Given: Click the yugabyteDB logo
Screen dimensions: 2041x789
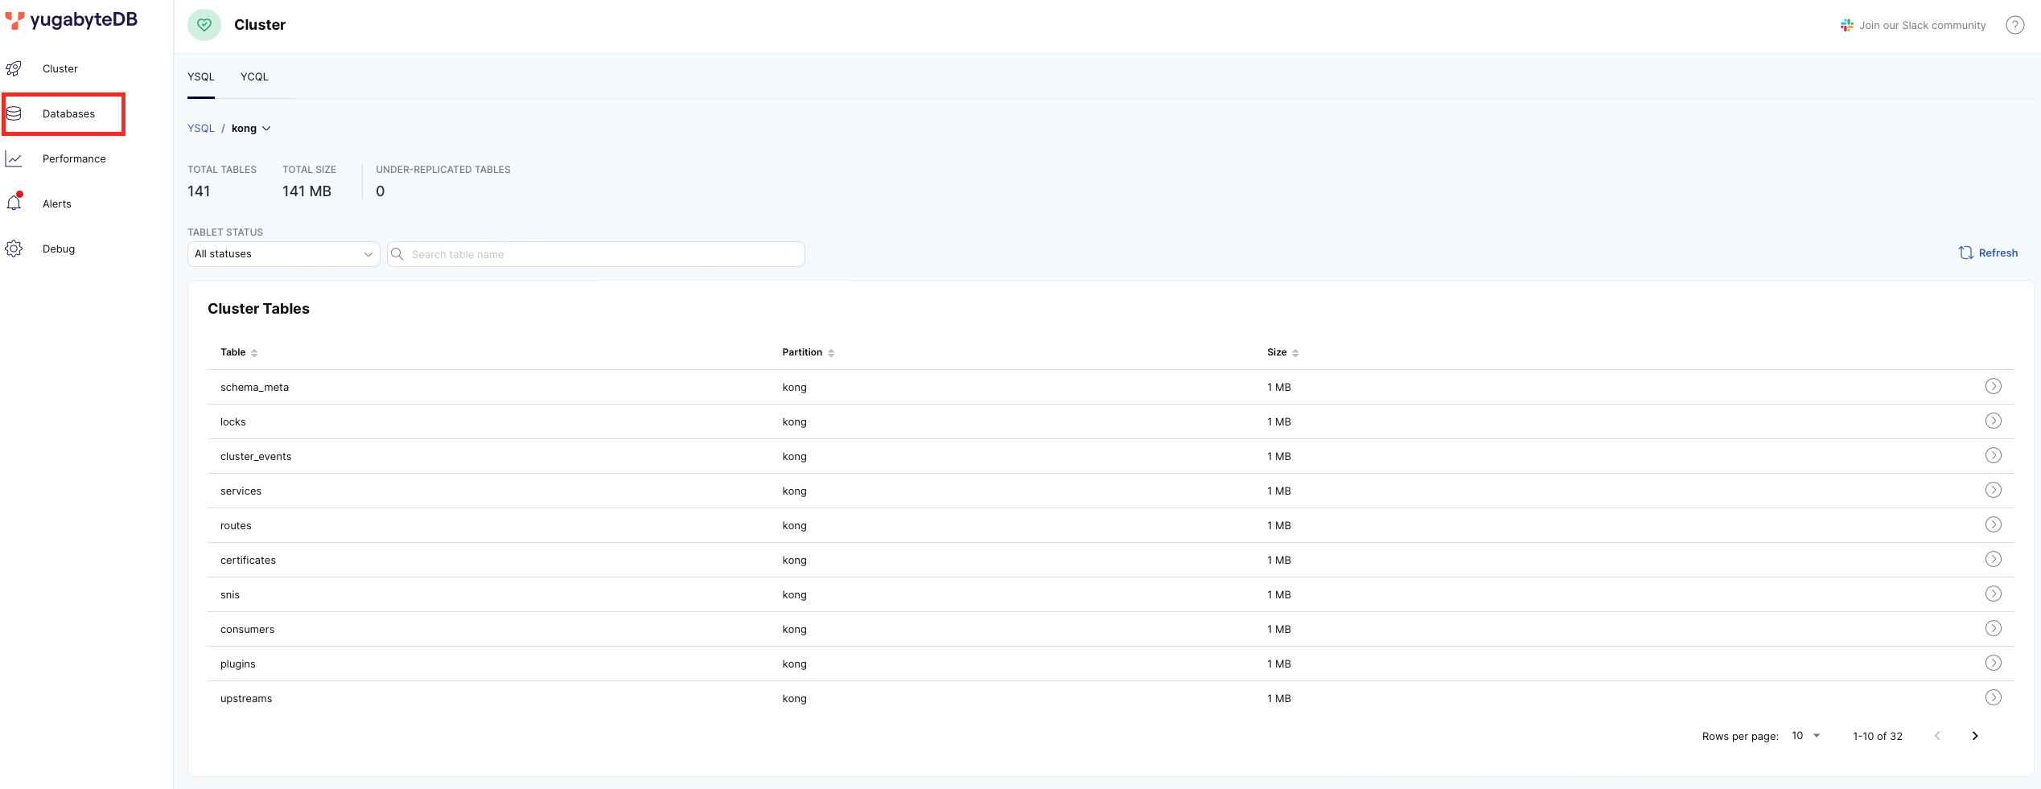Looking at the screenshot, I should click(x=72, y=20).
